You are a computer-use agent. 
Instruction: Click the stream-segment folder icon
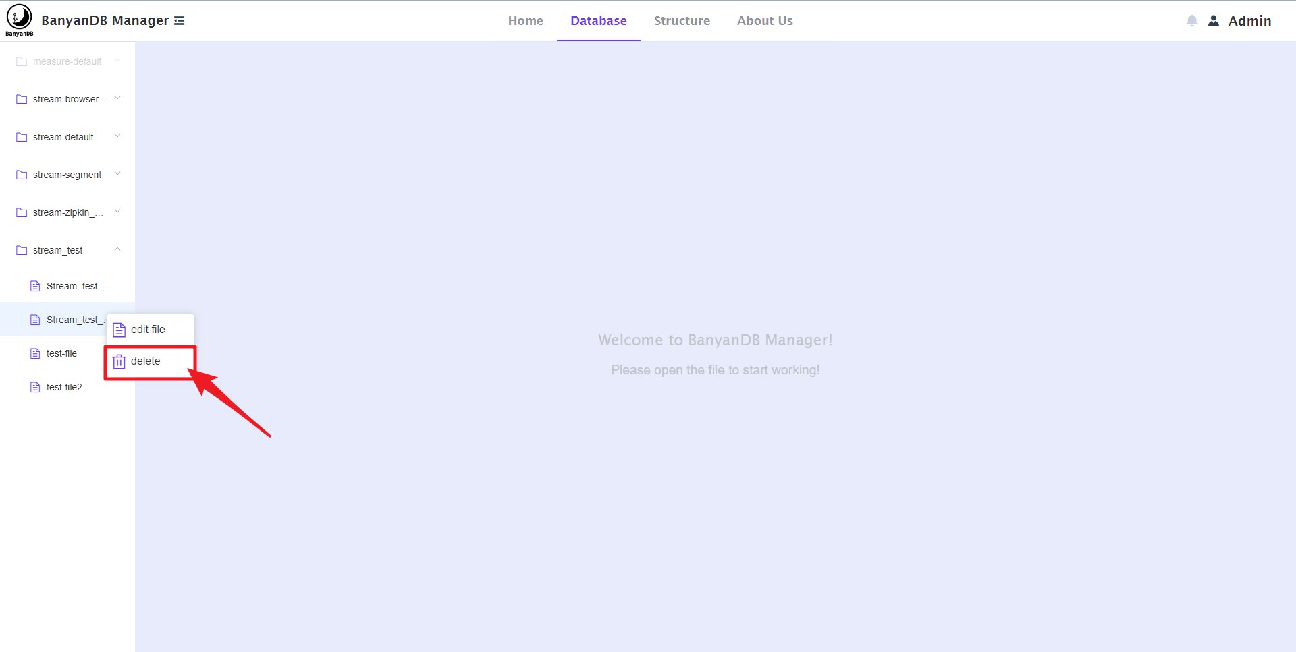pyautogui.click(x=22, y=175)
